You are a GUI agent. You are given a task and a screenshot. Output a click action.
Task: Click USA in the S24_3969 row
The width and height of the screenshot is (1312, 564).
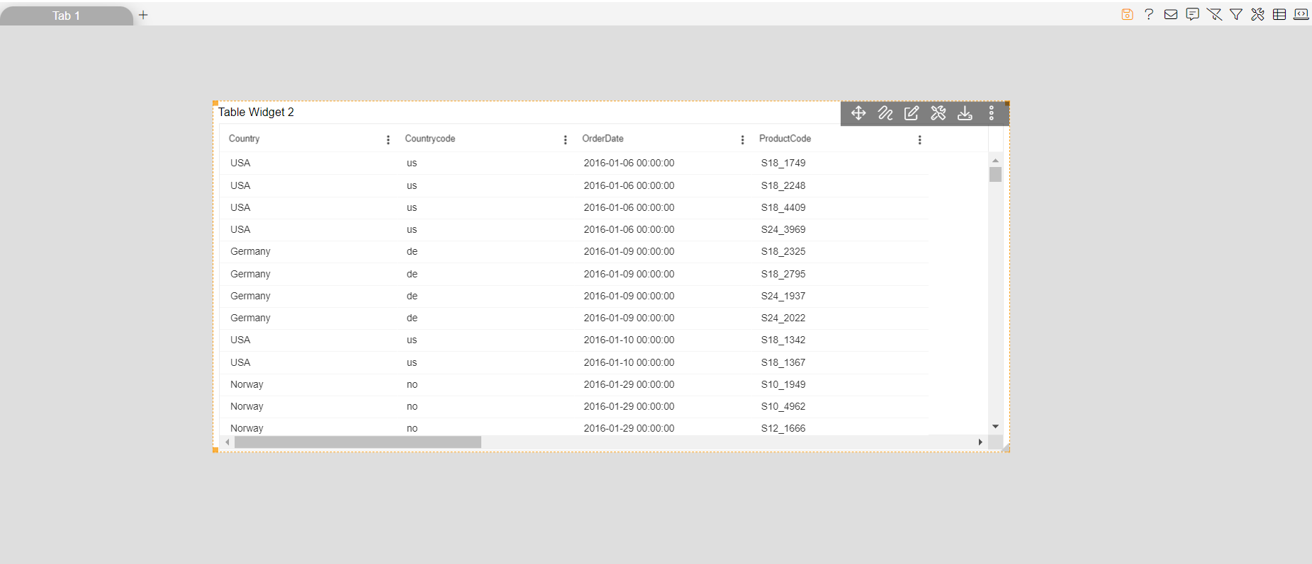click(x=240, y=229)
